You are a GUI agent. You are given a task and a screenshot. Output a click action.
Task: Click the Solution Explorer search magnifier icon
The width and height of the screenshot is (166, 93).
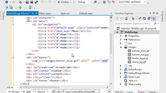click(x=155, y=24)
